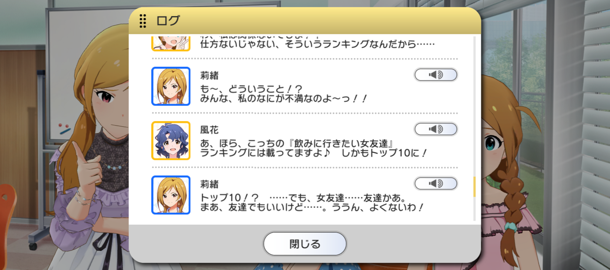The image size is (610, 270).
Task: Click the first 莉緒 speaker name label
Action: pos(209,75)
